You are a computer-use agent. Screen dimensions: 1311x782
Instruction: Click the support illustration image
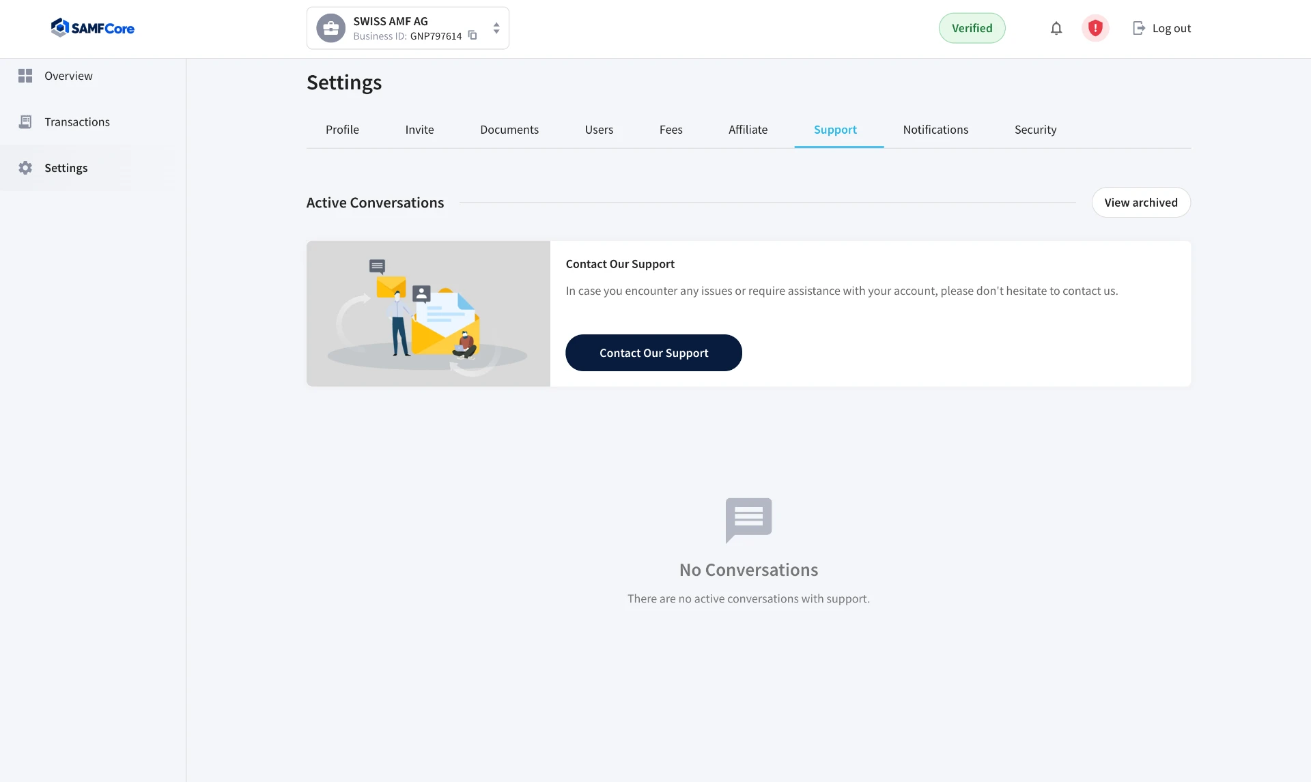click(x=428, y=314)
